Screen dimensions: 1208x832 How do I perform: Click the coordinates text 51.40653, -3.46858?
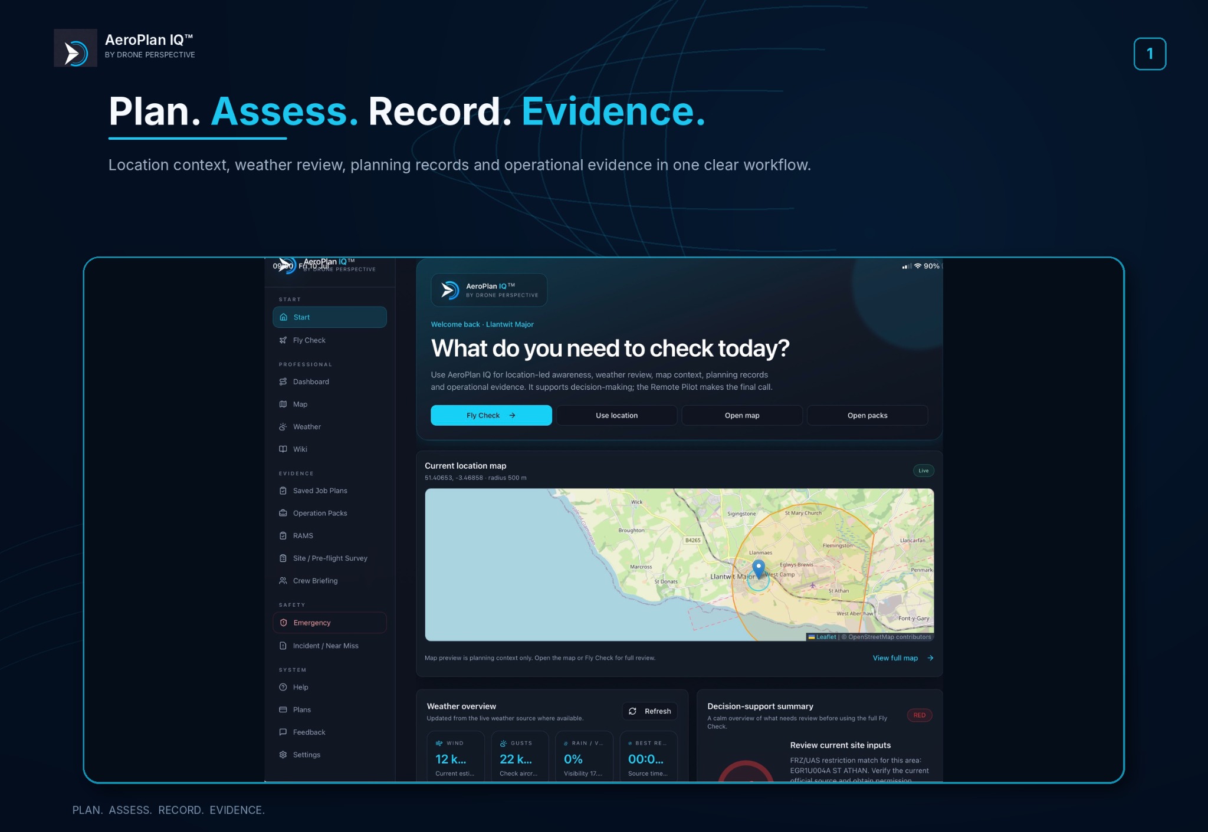click(x=454, y=478)
